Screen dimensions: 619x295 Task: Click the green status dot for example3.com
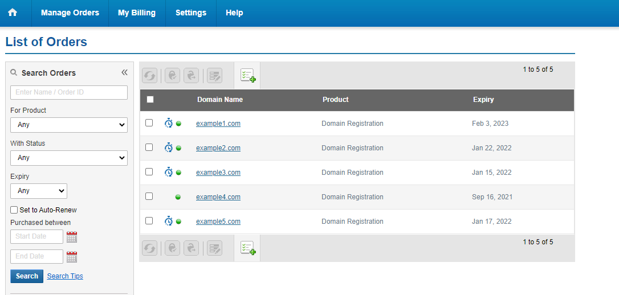(178, 173)
